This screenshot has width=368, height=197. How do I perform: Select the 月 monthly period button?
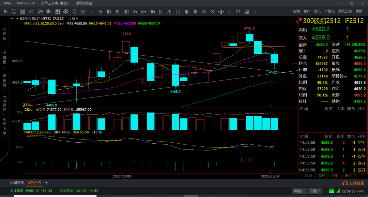(x=178, y=12)
